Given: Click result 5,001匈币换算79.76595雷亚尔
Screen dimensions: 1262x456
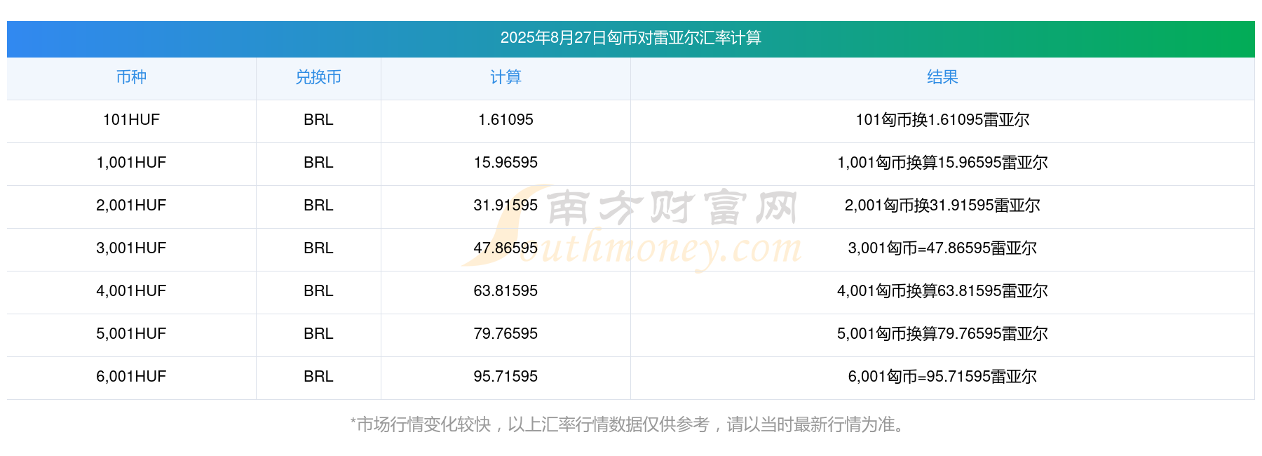Looking at the screenshot, I should 942,334.
